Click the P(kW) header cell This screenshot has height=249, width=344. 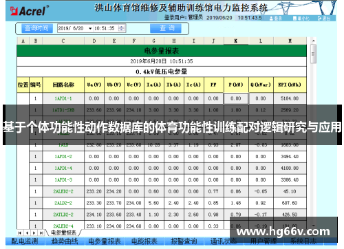(236, 85)
